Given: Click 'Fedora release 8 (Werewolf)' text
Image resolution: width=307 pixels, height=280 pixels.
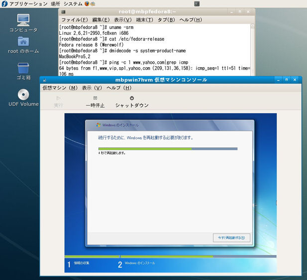Looking at the screenshot, I should tap(91, 45).
